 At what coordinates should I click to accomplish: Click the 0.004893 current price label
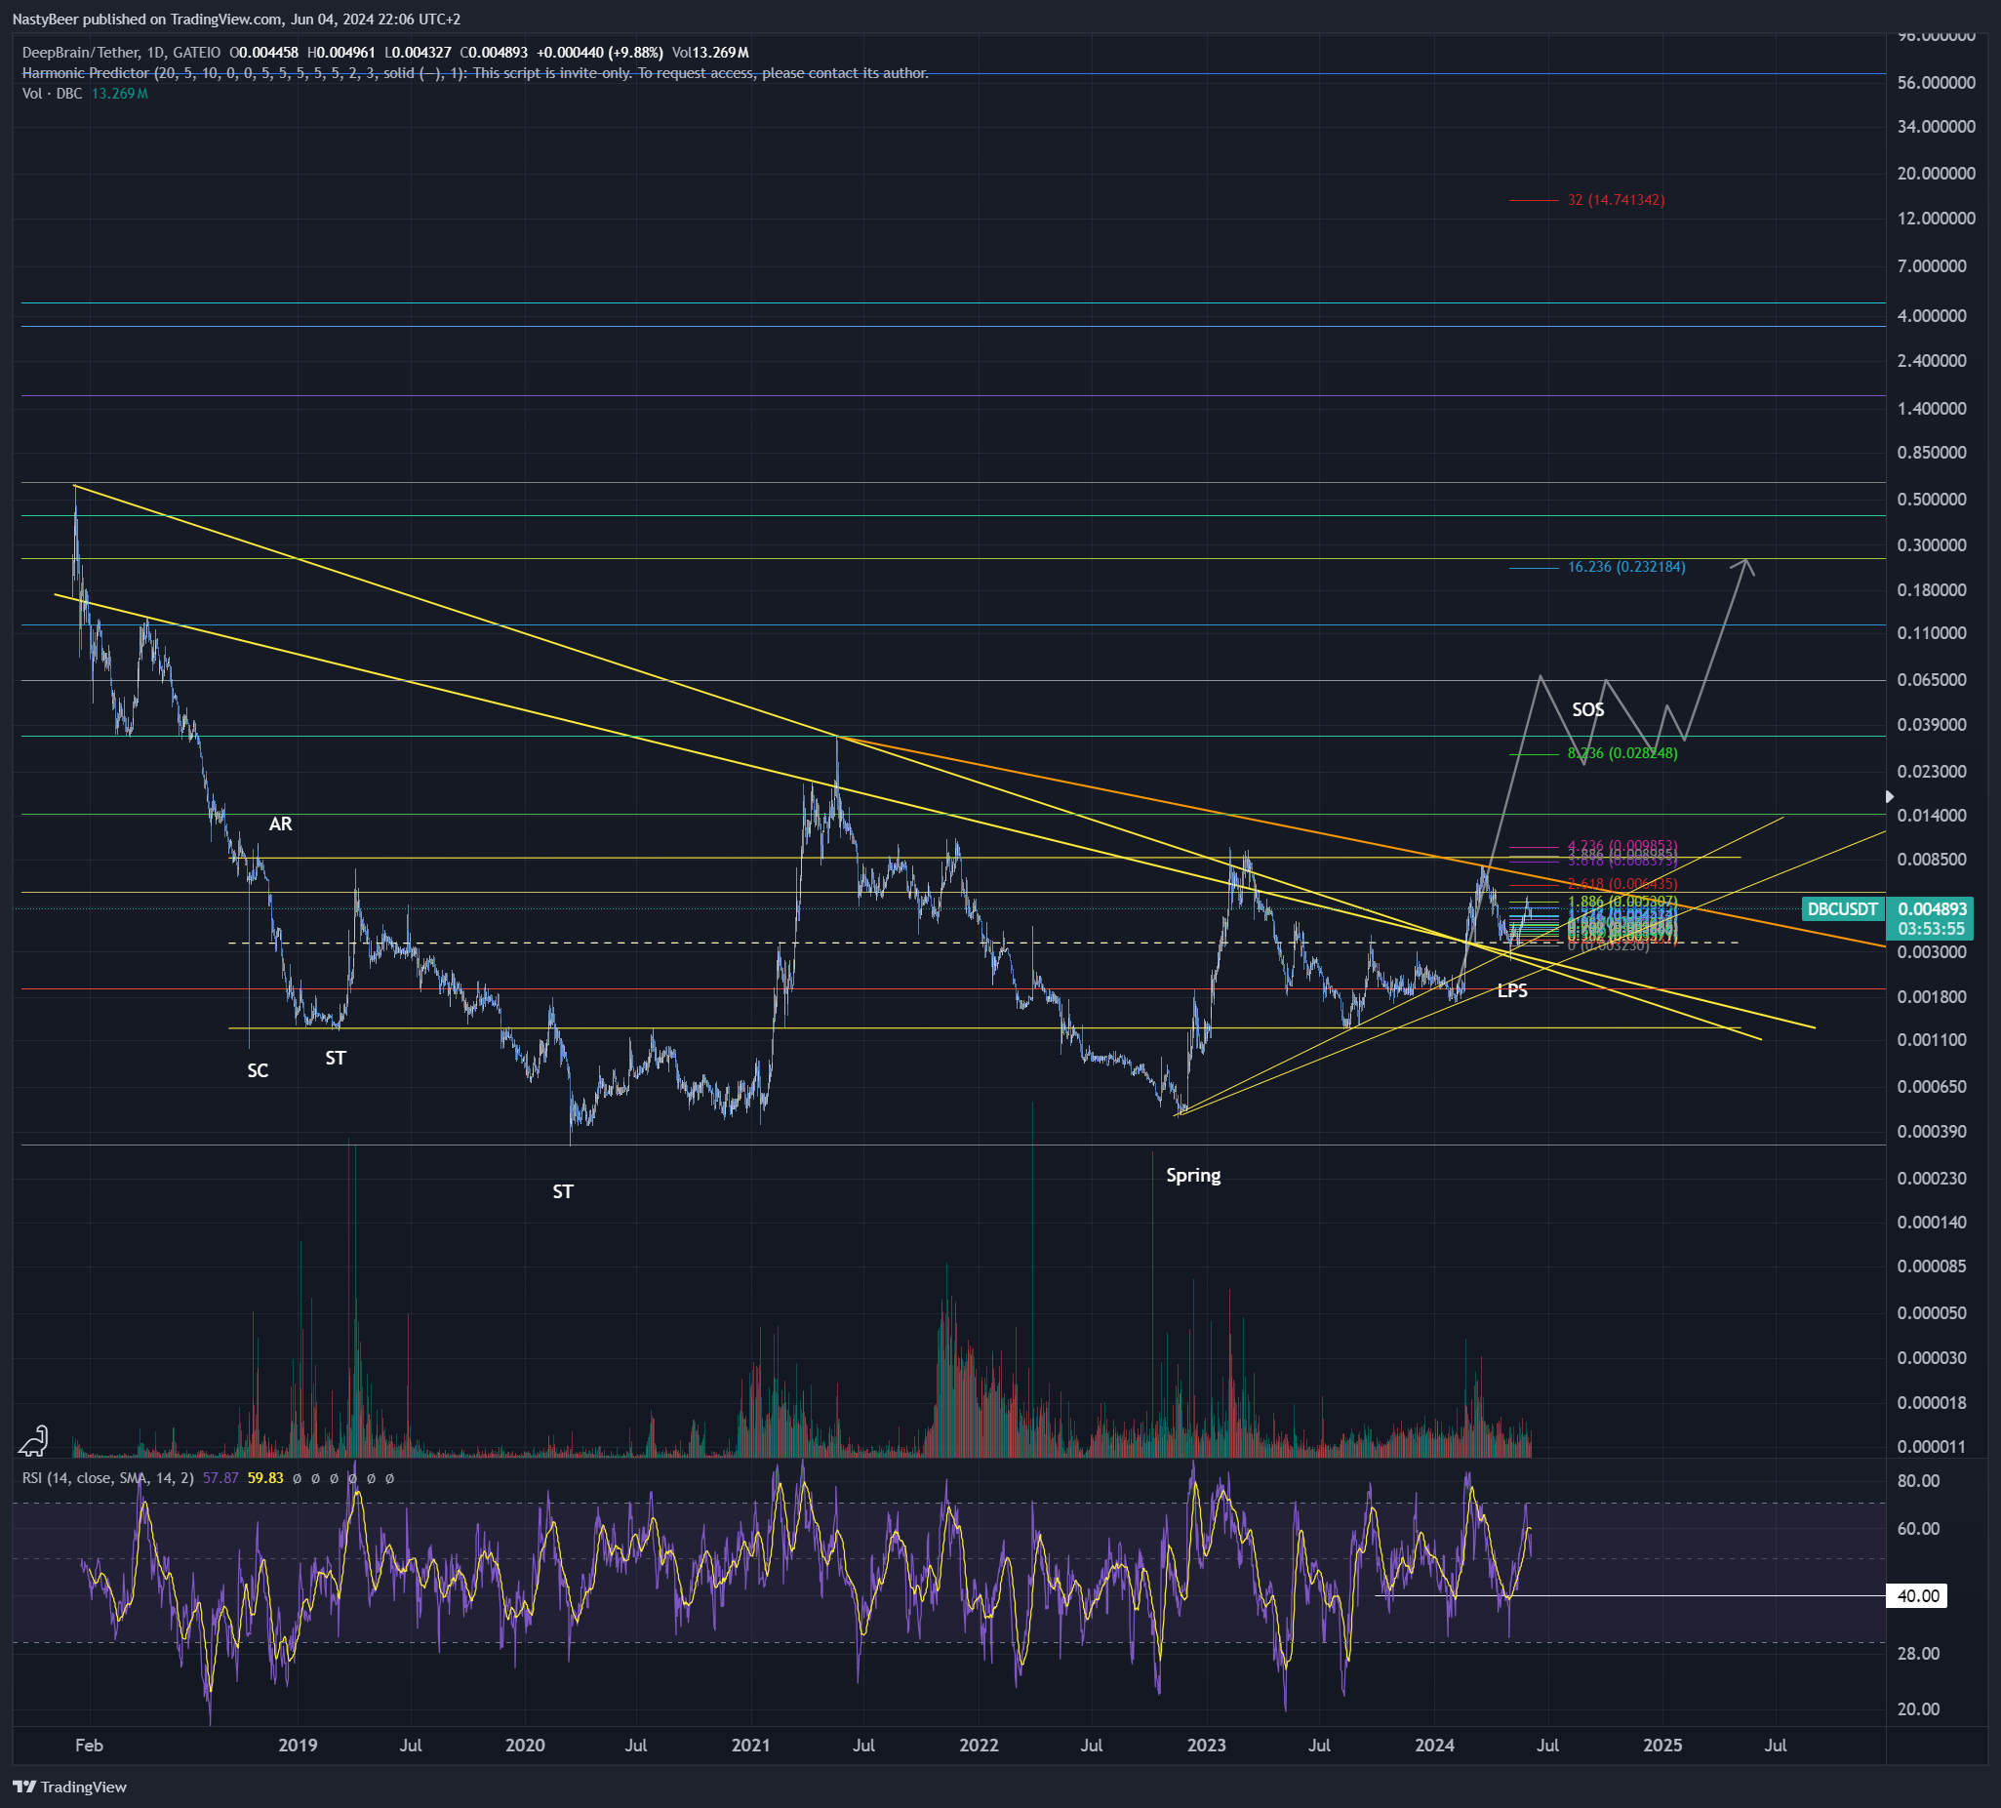pos(1932,908)
